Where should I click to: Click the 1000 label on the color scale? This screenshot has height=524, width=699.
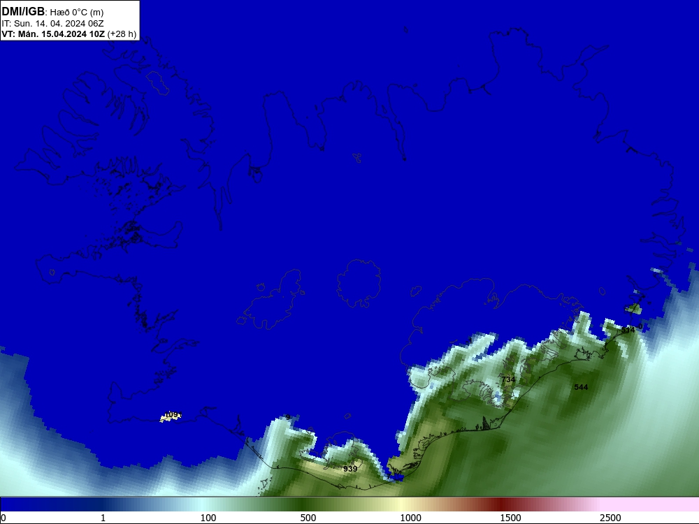pos(410,518)
